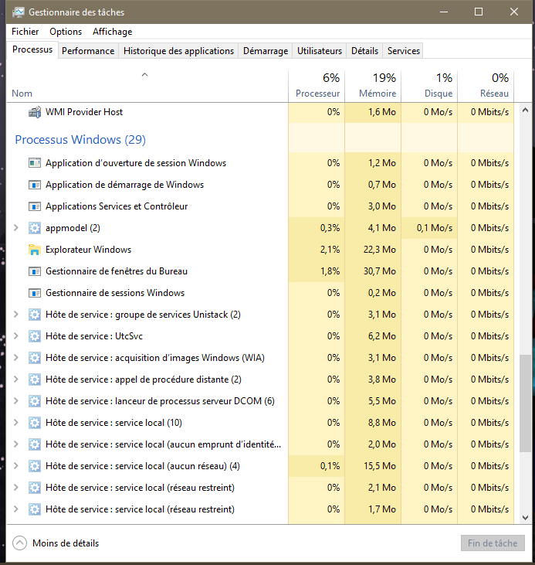Minimize the Gestionnaire des tâches window
The image size is (535, 565).
(444, 12)
